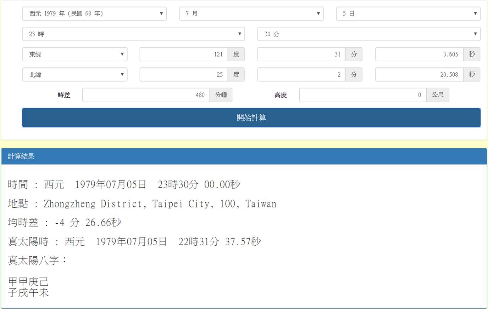Expand the month dropdown showing 7 月

(x=251, y=13)
